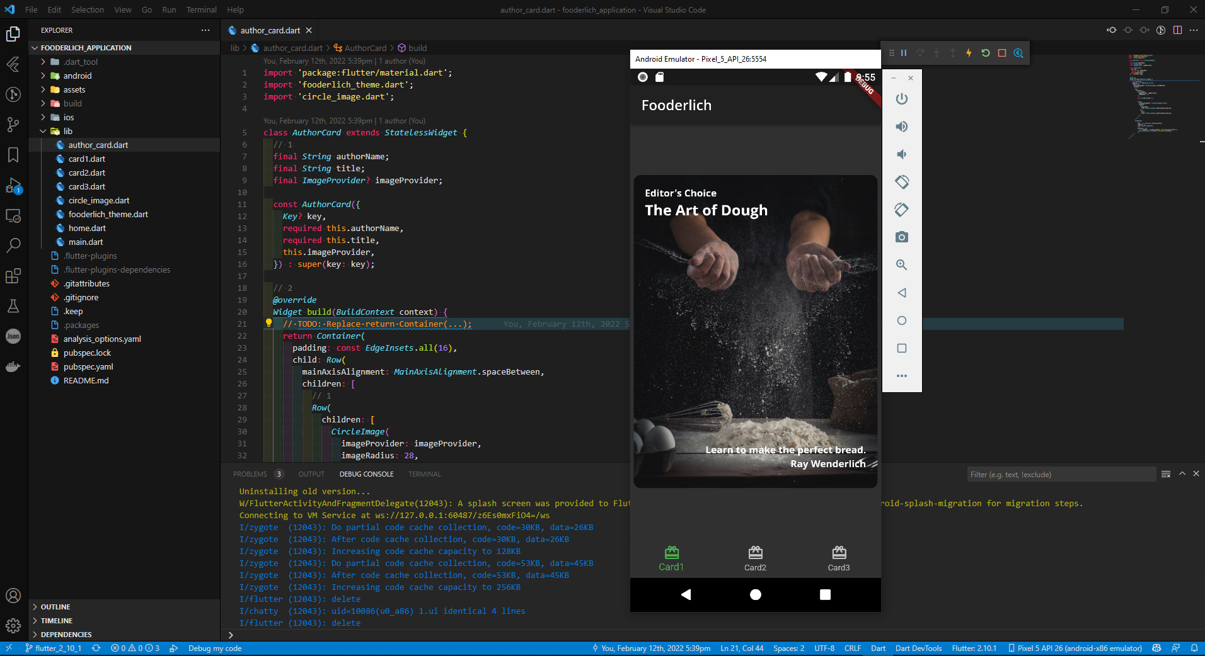Rotate the emulator display
This screenshot has width=1205, height=656.
(x=902, y=182)
